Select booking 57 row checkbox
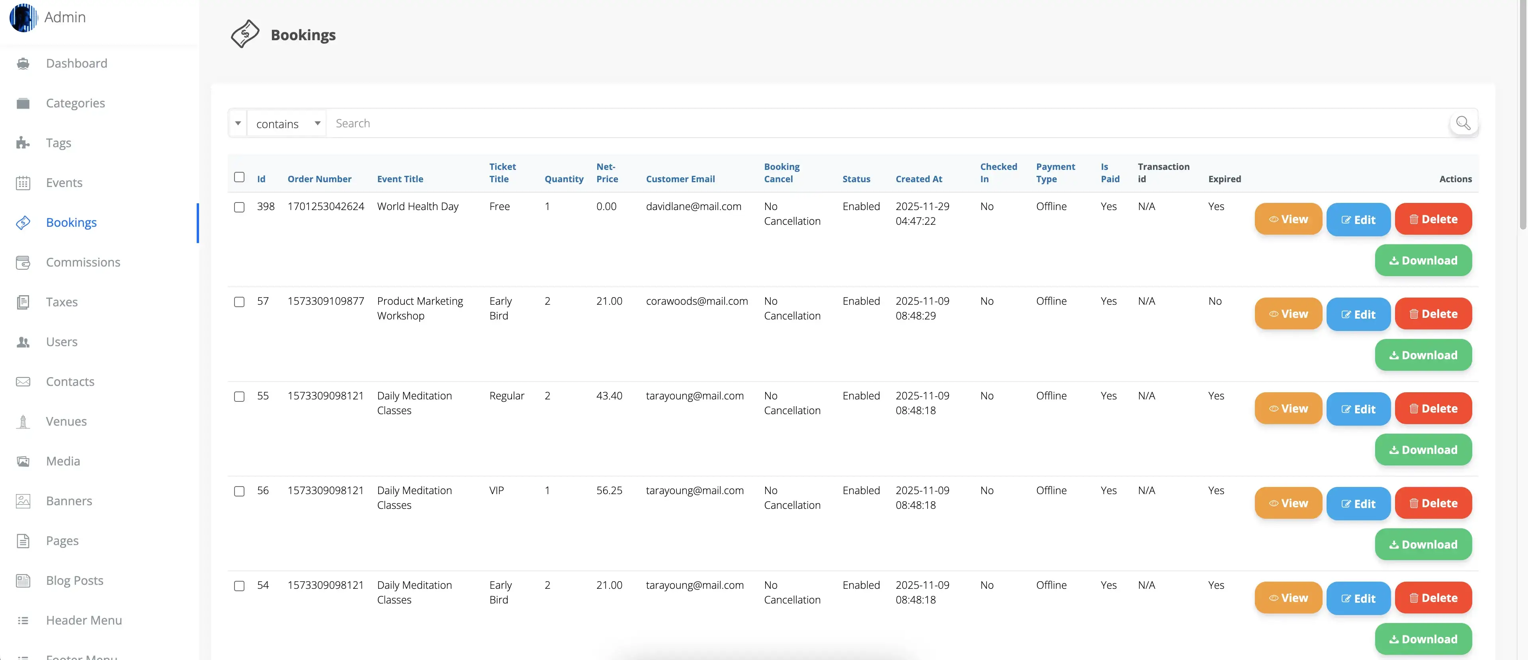 coord(239,302)
